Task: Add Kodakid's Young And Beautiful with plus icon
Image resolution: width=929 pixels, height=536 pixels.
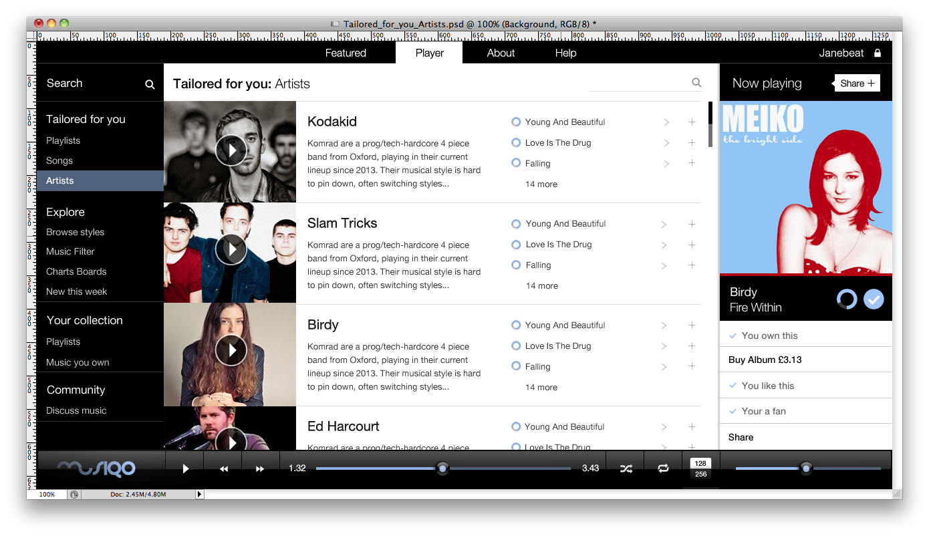Action: [692, 122]
